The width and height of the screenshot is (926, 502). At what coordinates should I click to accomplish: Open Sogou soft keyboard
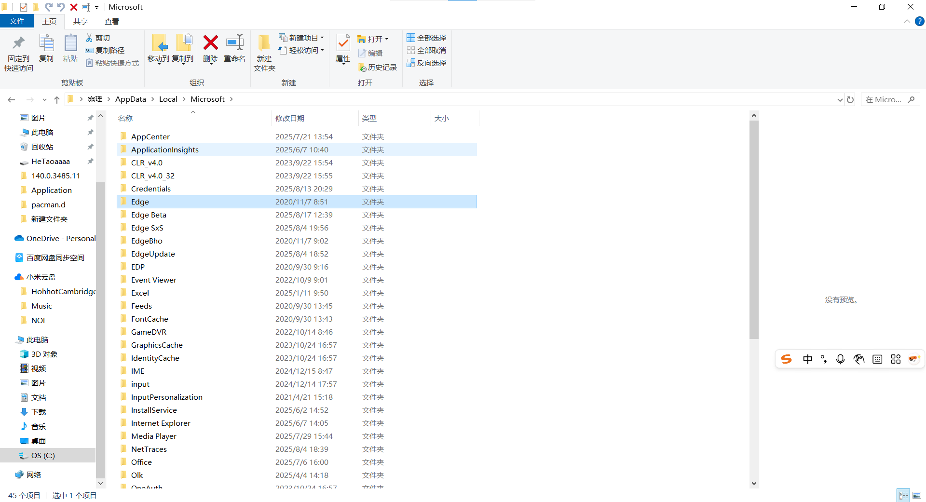877,359
